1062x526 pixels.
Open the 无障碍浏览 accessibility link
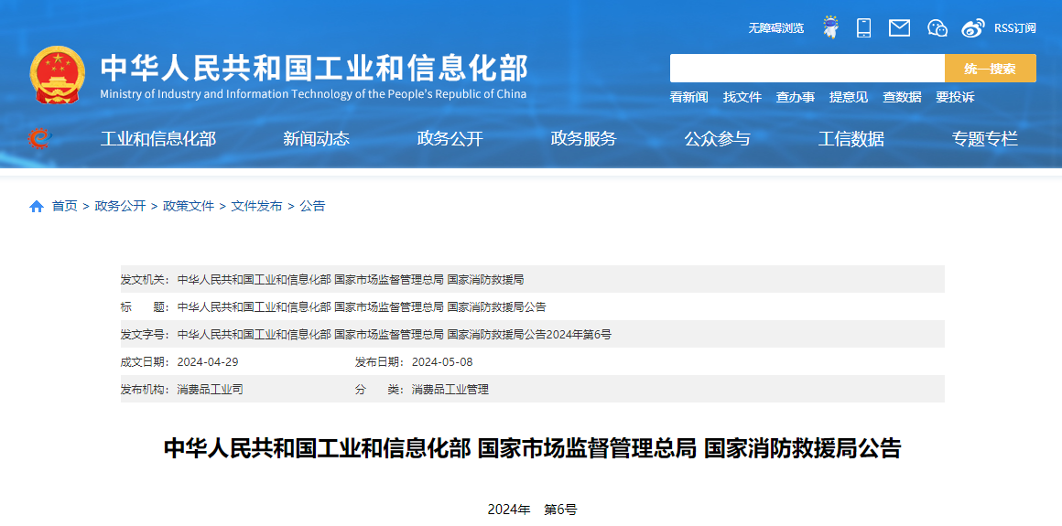coord(775,28)
